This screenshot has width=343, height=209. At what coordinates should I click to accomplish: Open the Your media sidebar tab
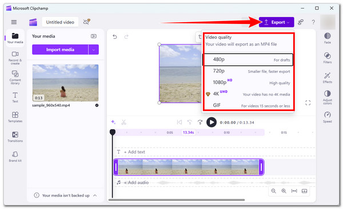(15, 38)
